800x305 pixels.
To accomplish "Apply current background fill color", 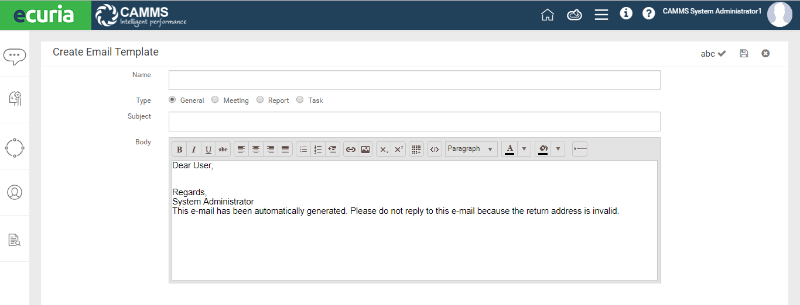I will [x=543, y=149].
